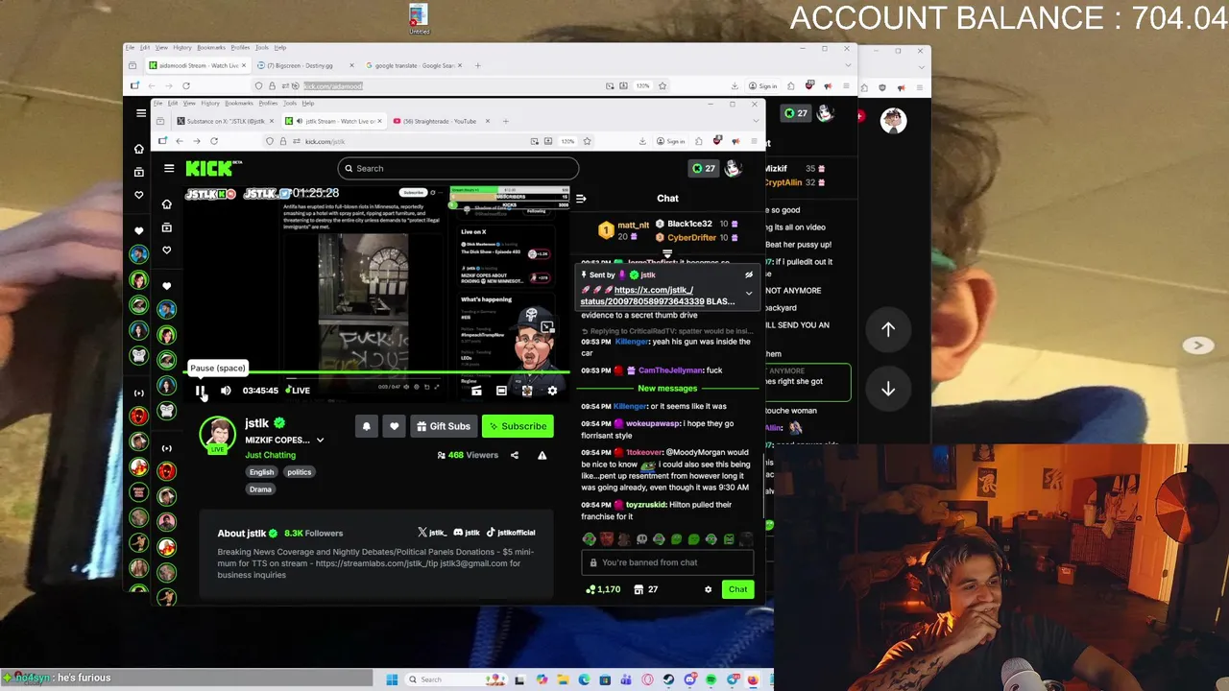The width and height of the screenshot is (1229, 691).
Task: Click the green Subscribe button
Action: 518,426
